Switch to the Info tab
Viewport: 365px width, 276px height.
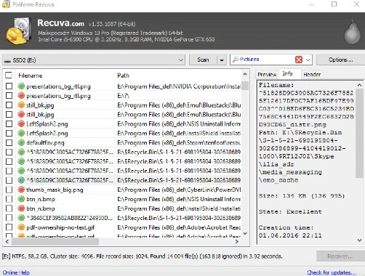pyautogui.click(x=288, y=73)
